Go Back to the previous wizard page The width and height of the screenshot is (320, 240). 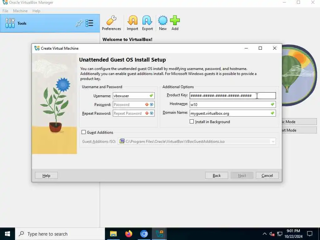[x=217, y=176]
